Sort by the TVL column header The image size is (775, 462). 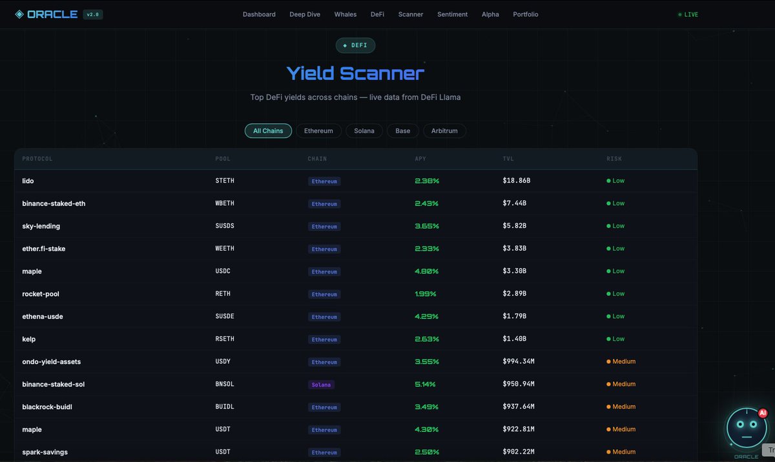pyautogui.click(x=508, y=159)
